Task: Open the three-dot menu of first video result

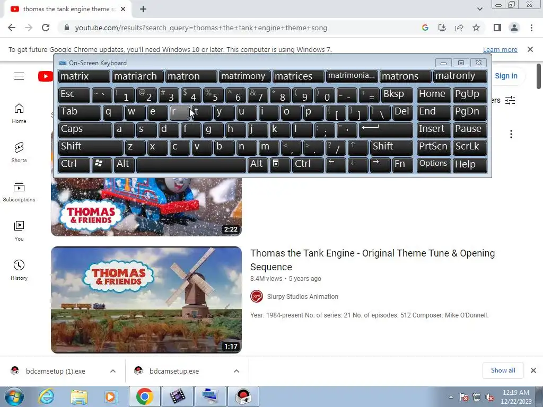Action: [511, 134]
